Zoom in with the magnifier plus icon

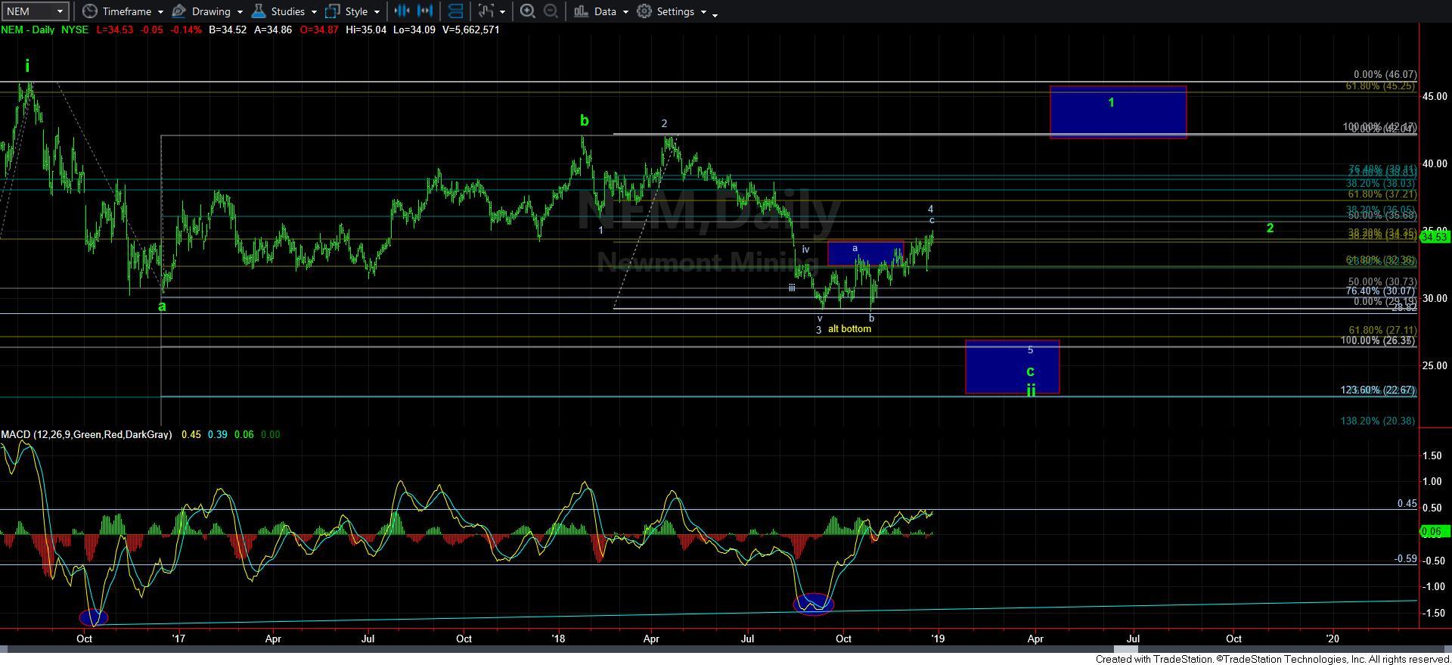(x=528, y=11)
